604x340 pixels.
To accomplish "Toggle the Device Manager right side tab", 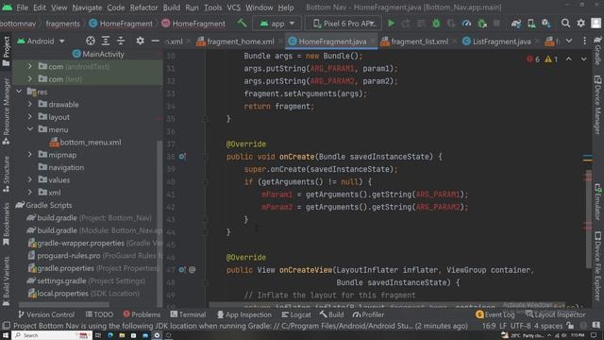I will tap(597, 105).
